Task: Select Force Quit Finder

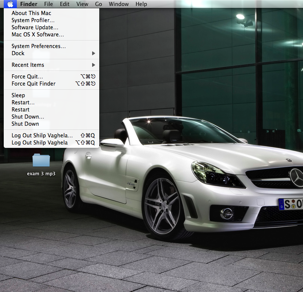Action: 33,84
